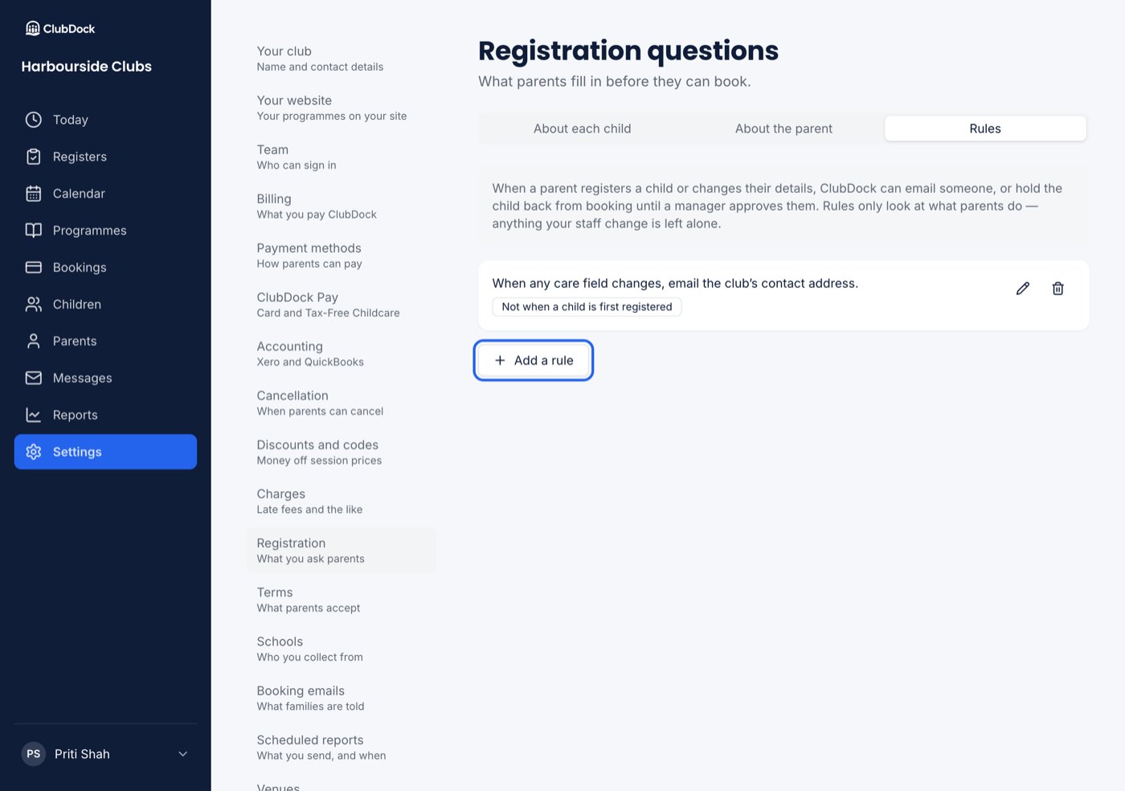Delete the care field change rule
This screenshot has height=791, width=1125.
point(1057,289)
